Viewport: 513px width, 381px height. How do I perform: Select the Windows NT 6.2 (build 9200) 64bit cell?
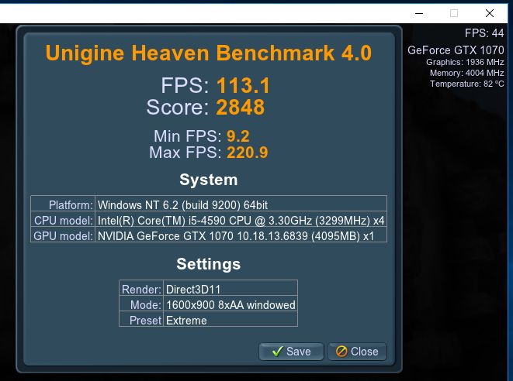point(241,204)
